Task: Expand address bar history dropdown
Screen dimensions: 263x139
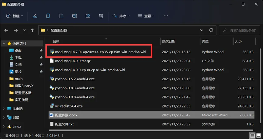Action: 202,30
